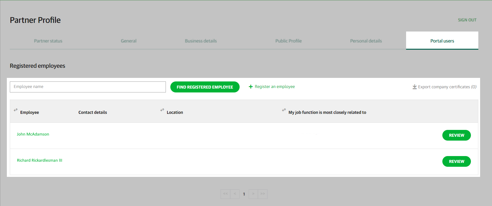The width and height of the screenshot is (492, 206).
Task: Focus the Employee name search field
Action: (88, 87)
